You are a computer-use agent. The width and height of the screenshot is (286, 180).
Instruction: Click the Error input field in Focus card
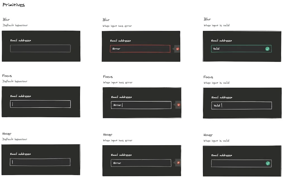tap(141, 105)
